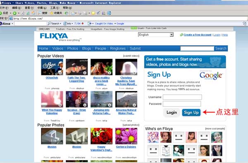Open the Gerbera Daisies photo thumbnail
The image size is (248, 163).
point(126,136)
